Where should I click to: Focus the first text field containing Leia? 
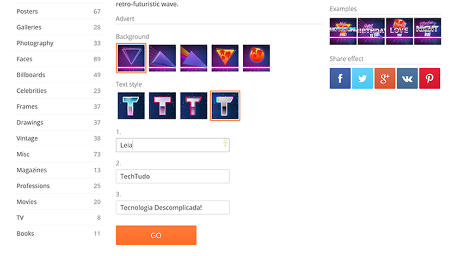tap(172, 145)
